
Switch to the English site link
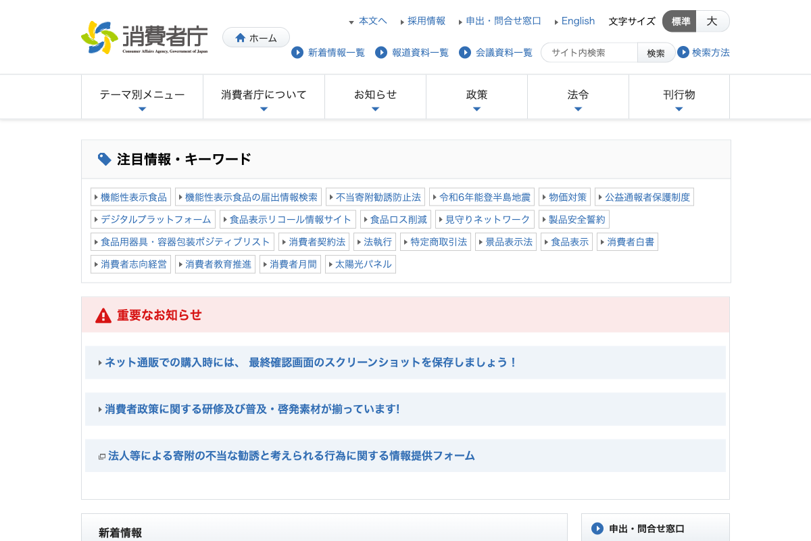(x=578, y=21)
